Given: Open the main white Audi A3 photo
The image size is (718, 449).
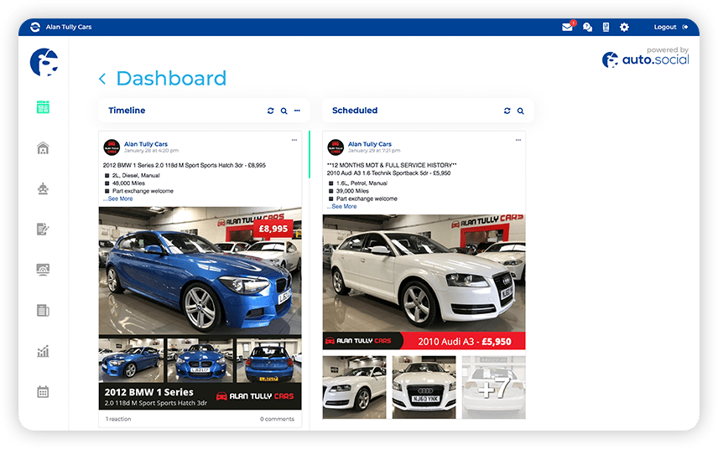Looking at the screenshot, I should click(x=424, y=273).
